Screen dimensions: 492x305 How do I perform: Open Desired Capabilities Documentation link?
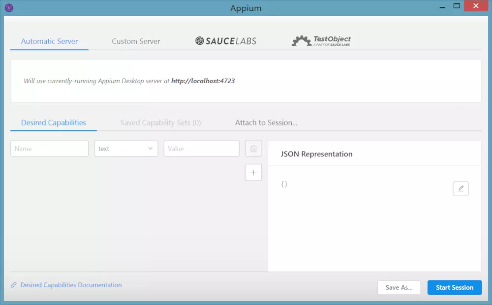click(x=71, y=285)
